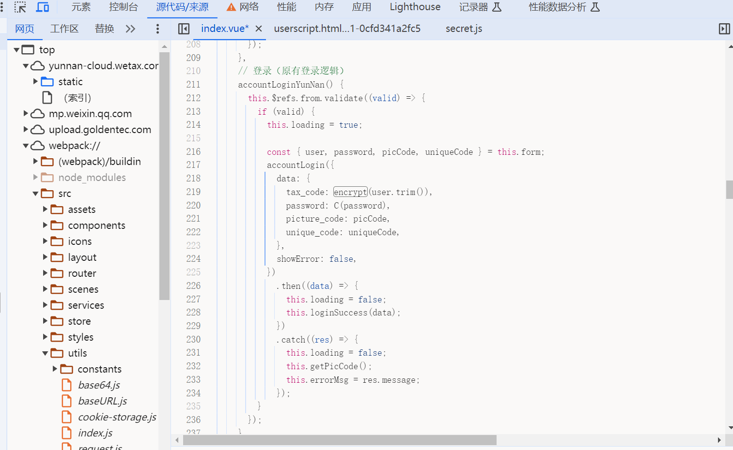
Task: Click the highlighted encrypt function name
Action: click(x=350, y=192)
